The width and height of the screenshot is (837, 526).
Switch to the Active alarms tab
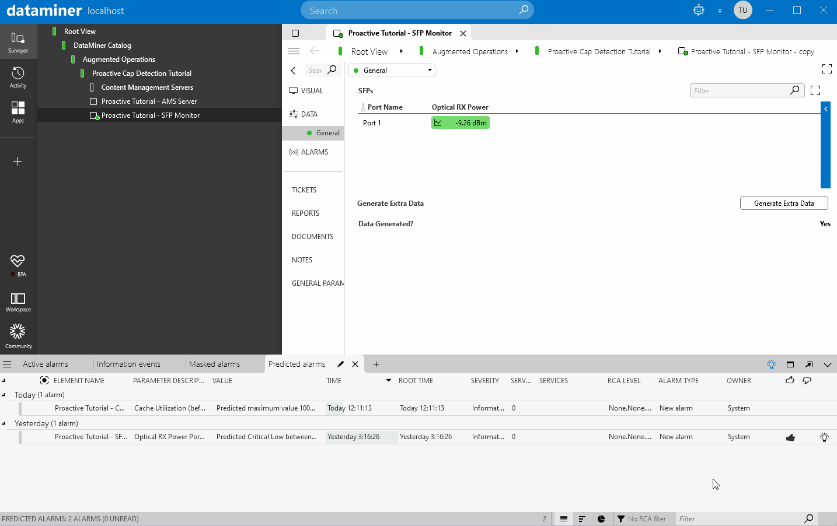coord(46,364)
